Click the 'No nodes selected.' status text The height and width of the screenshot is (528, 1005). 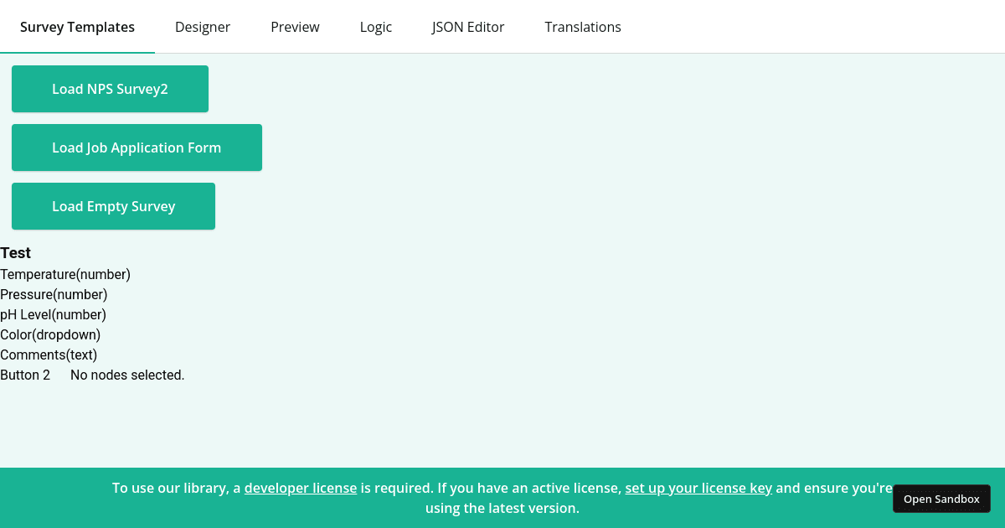[127, 375]
